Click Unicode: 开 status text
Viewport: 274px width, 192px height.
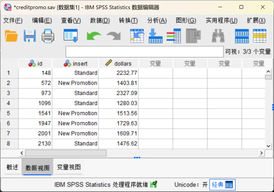click(x=191, y=184)
